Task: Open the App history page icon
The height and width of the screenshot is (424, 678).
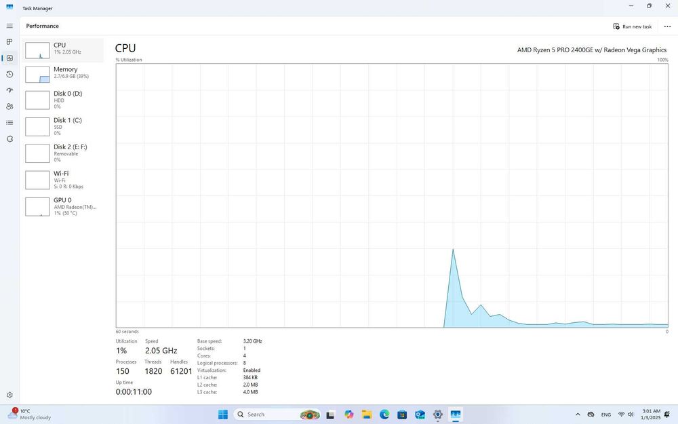Action: (x=9, y=75)
